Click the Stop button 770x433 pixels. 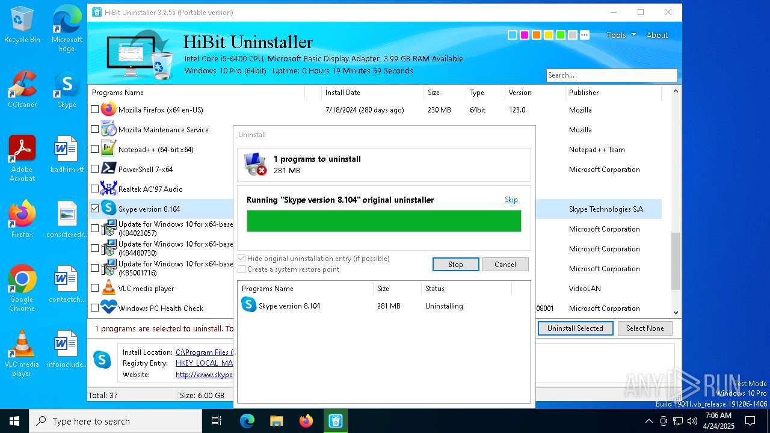pyautogui.click(x=455, y=265)
